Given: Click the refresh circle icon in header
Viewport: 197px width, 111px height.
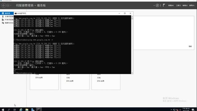Looking at the screenshot, I should tap(157, 6).
